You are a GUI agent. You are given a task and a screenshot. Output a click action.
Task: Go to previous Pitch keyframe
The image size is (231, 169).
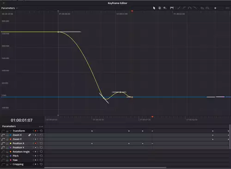(x=33, y=156)
